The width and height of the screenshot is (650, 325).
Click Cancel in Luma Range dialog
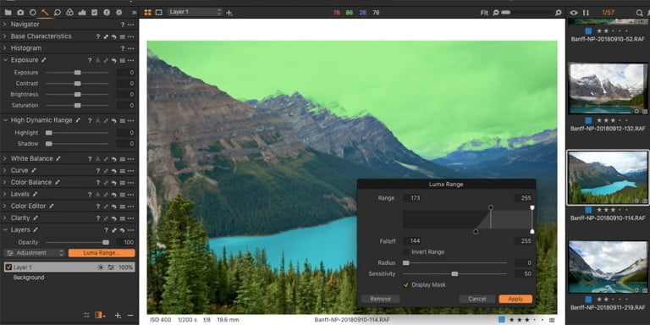(x=477, y=299)
